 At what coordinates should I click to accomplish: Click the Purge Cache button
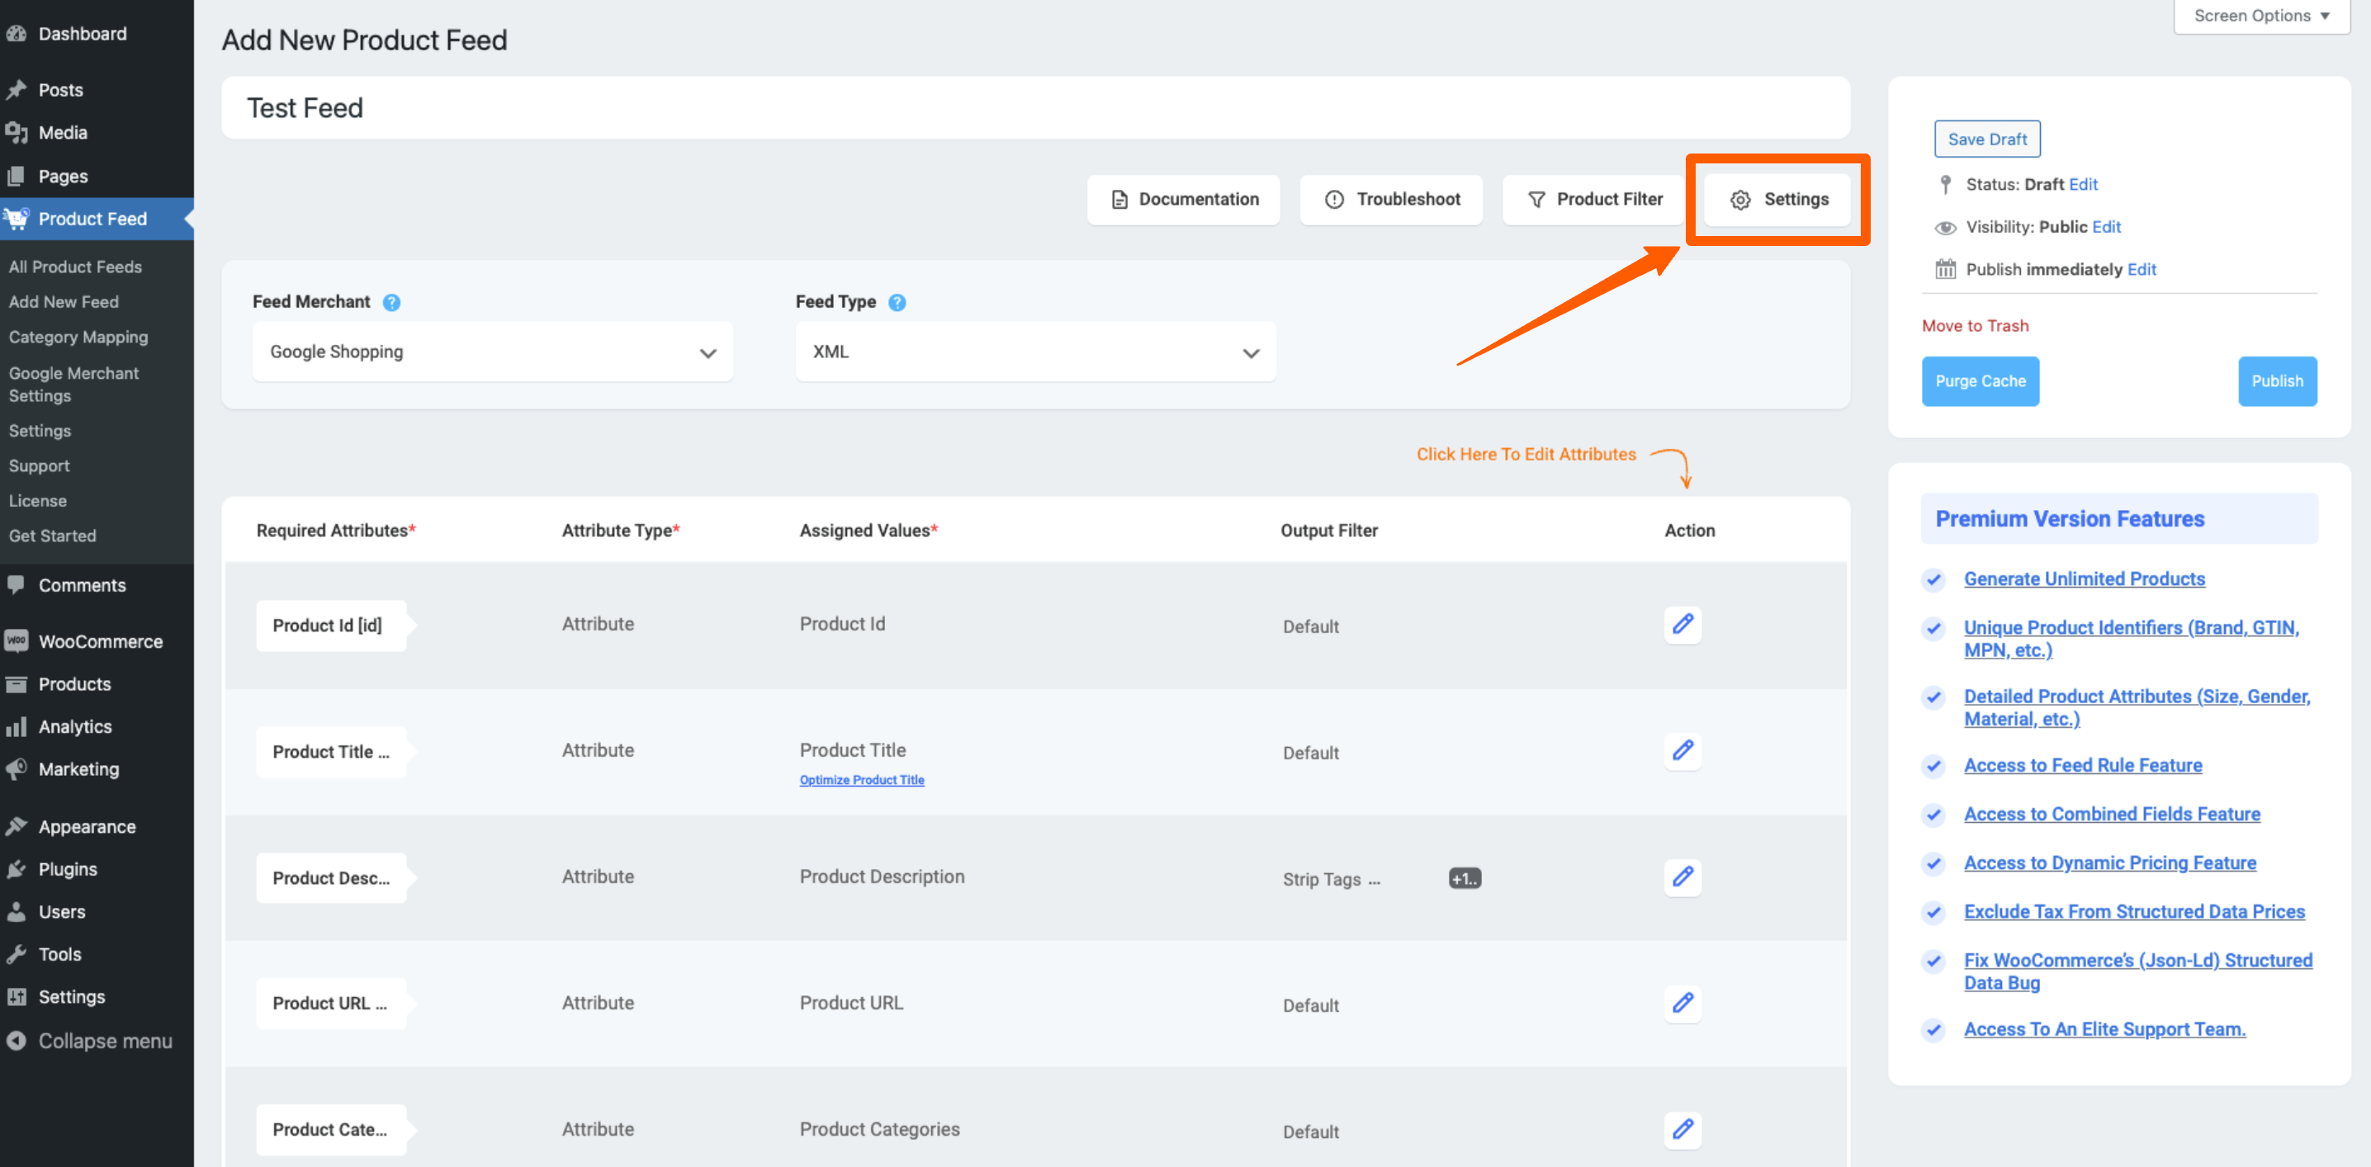[x=1980, y=381]
